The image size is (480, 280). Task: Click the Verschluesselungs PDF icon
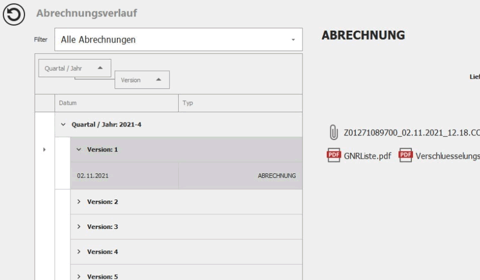405,155
